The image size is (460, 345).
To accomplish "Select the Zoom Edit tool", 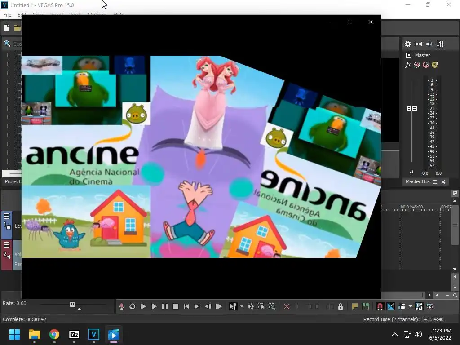I will [272, 306].
